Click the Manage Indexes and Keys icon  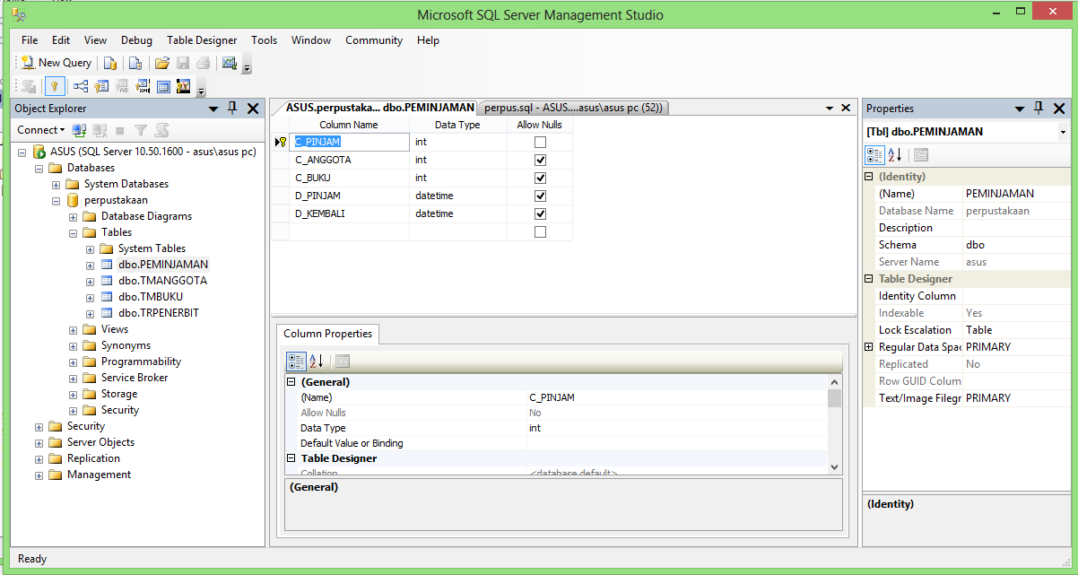coord(101,87)
